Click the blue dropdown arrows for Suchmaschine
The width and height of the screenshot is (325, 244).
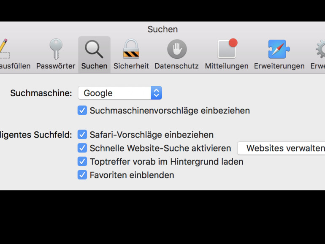[x=156, y=93]
